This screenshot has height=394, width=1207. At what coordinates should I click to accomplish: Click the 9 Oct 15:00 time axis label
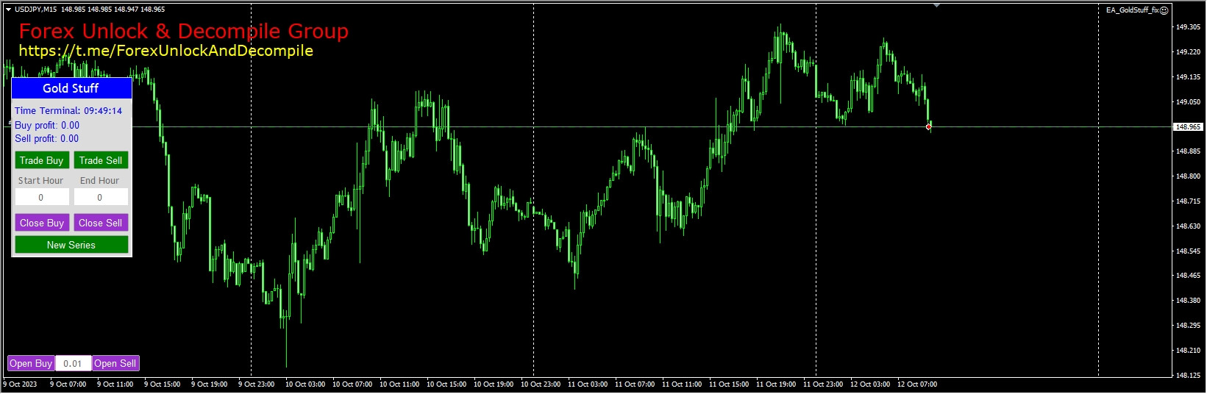tap(162, 384)
